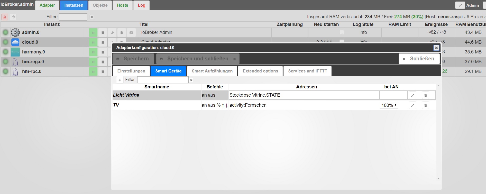This screenshot has height=194, width=486.
Task: Open Services and IFTTT tab
Action: tap(308, 71)
